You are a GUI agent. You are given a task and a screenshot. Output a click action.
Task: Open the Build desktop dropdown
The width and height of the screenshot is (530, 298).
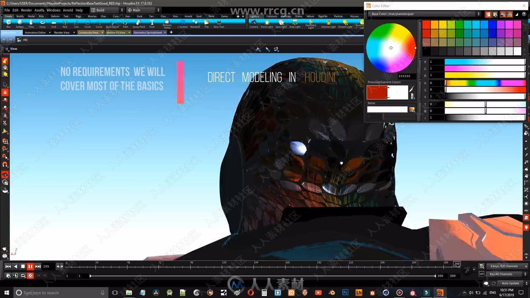point(106,10)
